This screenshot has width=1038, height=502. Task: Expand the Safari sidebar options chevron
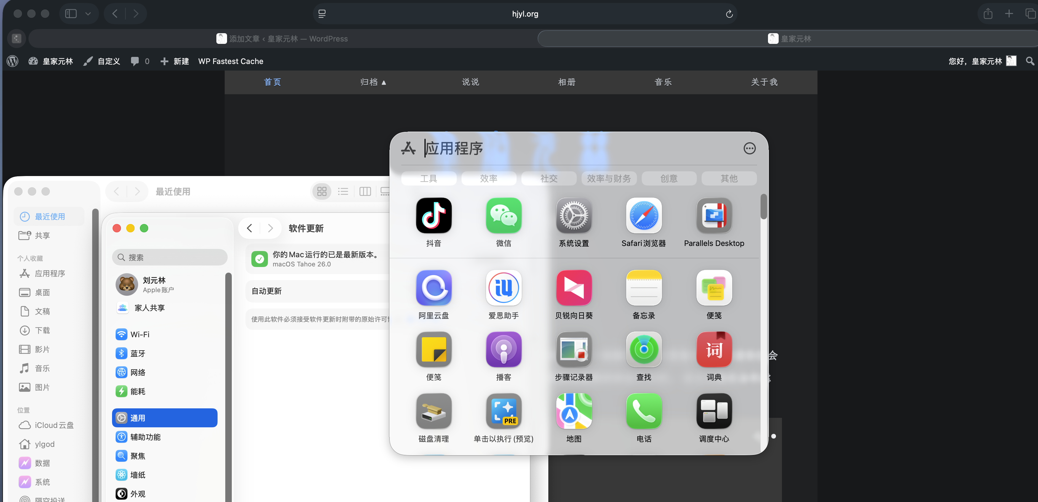pos(88,14)
